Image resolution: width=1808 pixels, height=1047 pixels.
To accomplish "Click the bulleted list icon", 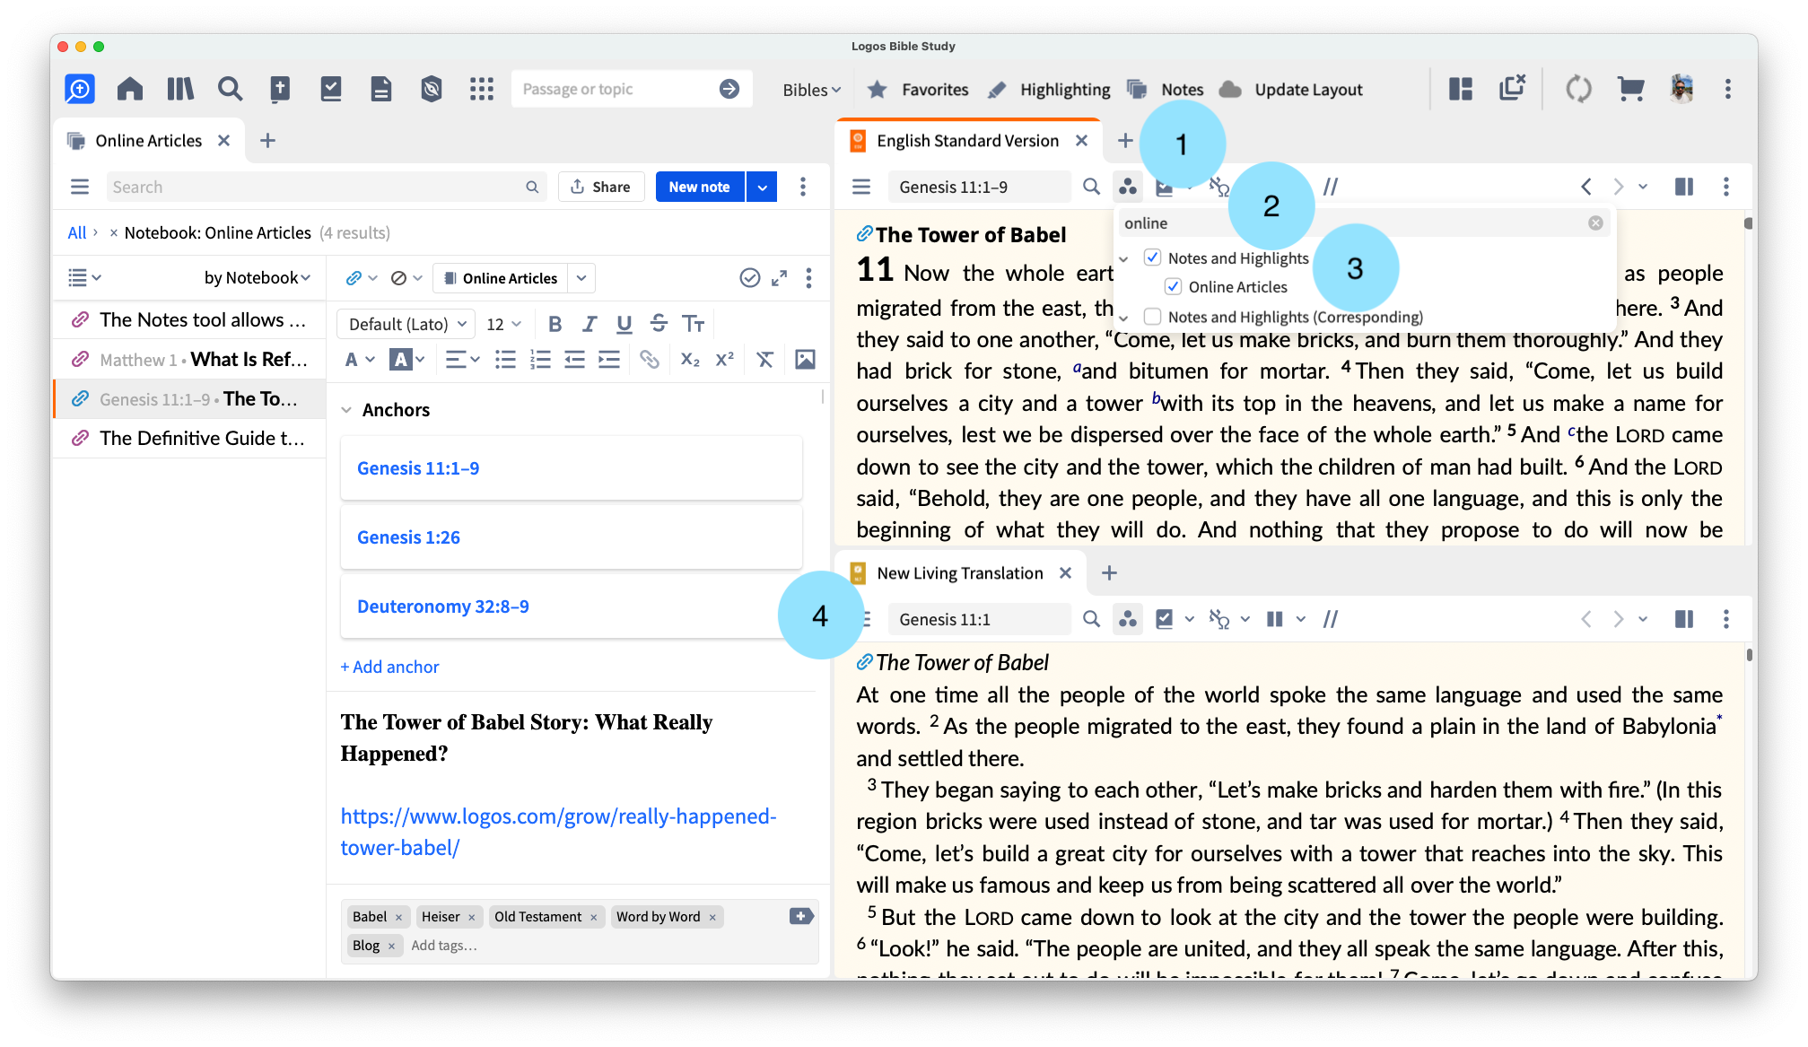I will click(505, 360).
